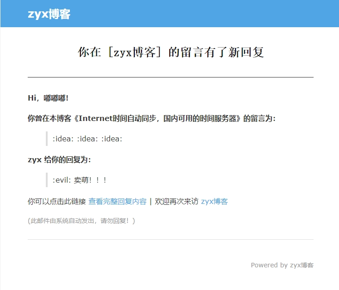The image size is (339, 290).
Task: Click the gray bar beside the :idea: quote
Action: (x=47, y=139)
